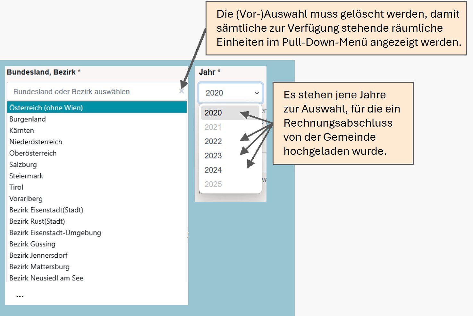Clear the Bundesland selection with the X icon
Image resolution: width=473 pixels, height=316 pixels.
click(x=182, y=91)
